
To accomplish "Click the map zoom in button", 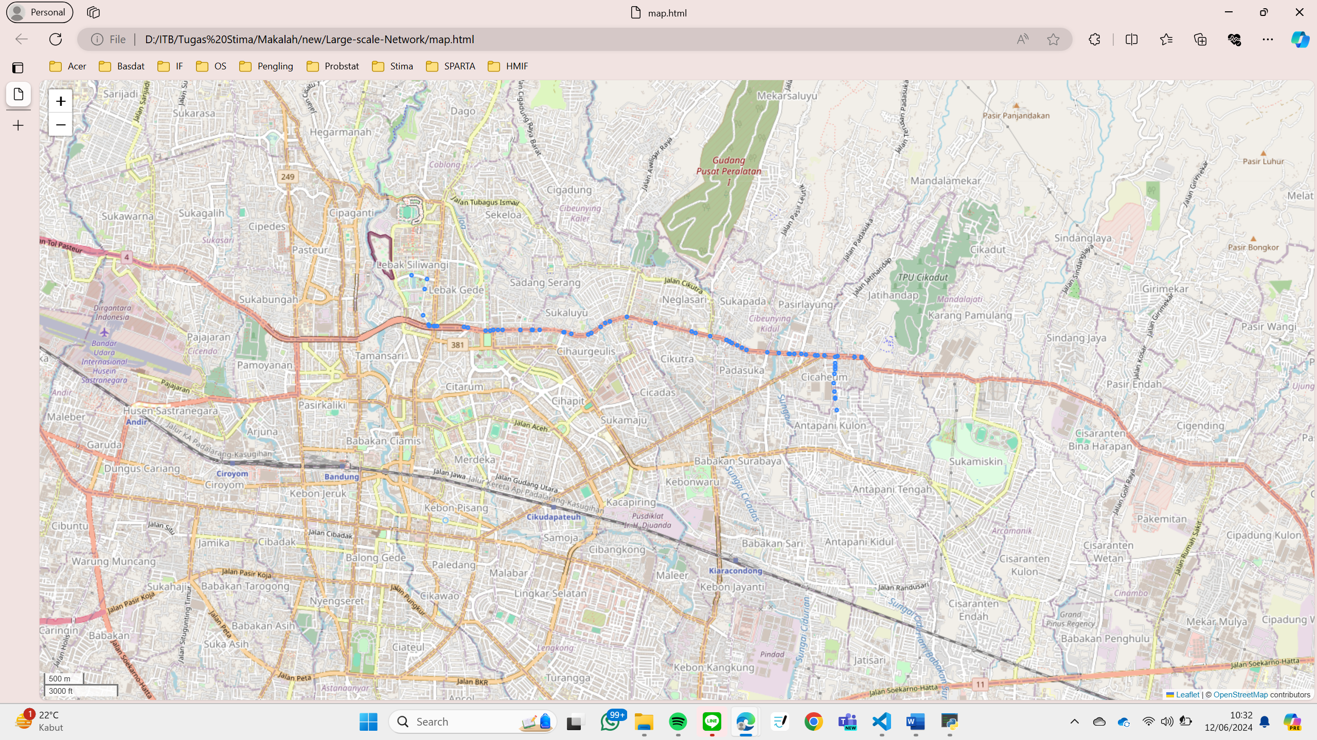I will (x=61, y=101).
